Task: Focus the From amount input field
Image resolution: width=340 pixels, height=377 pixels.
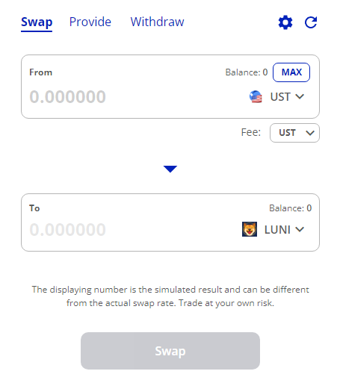Action: [135, 96]
